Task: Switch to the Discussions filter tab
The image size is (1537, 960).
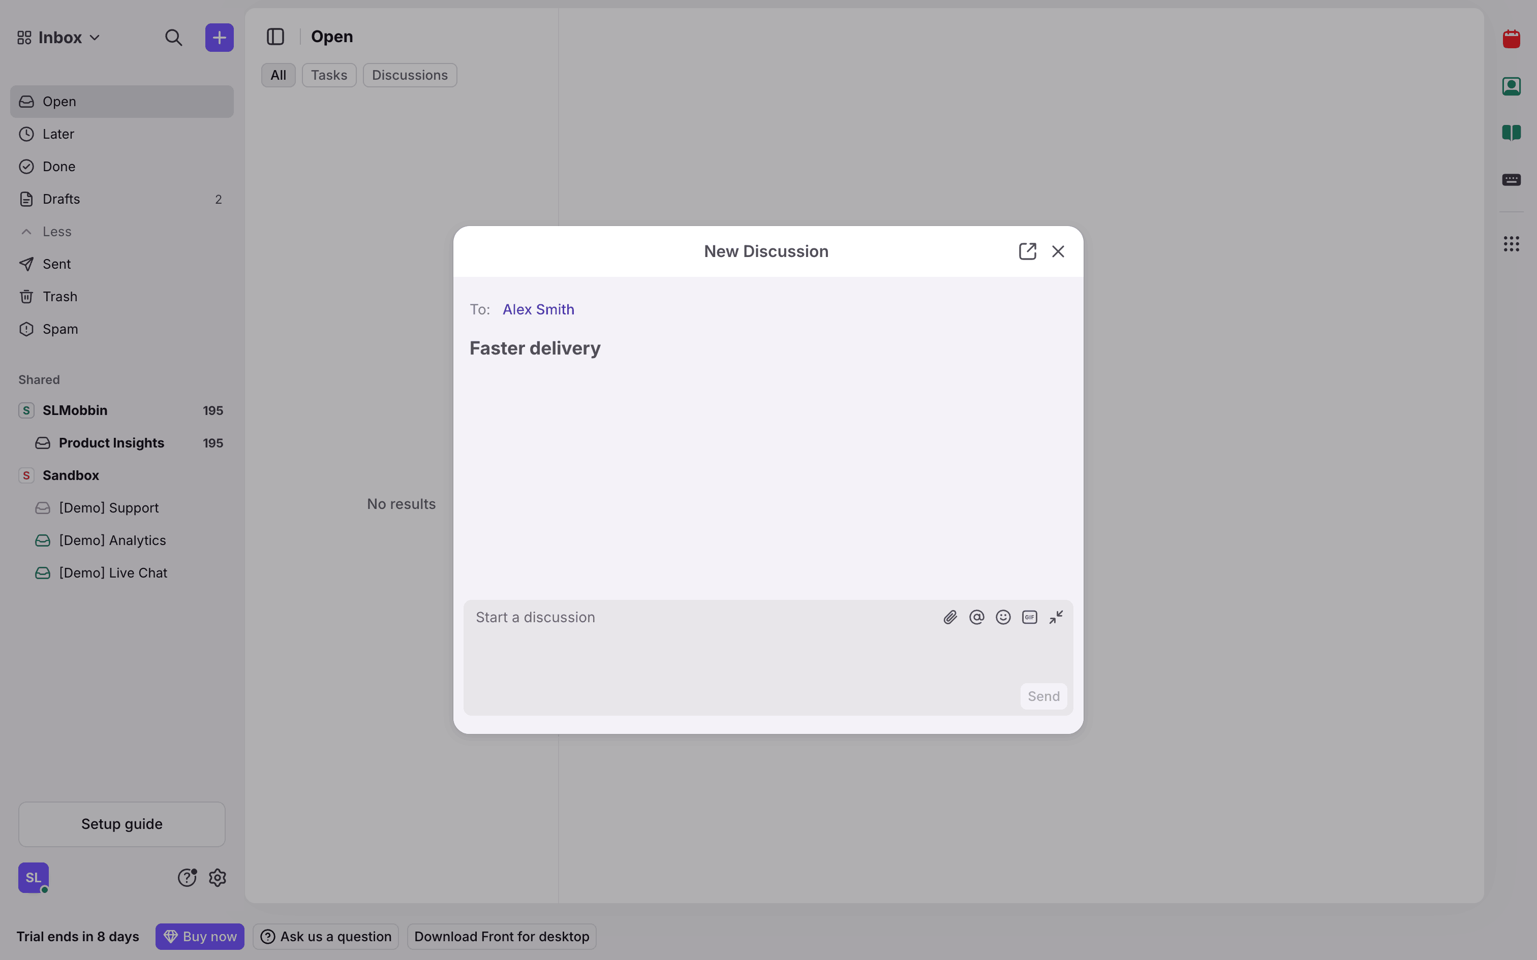Action: click(x=410, y=75)
